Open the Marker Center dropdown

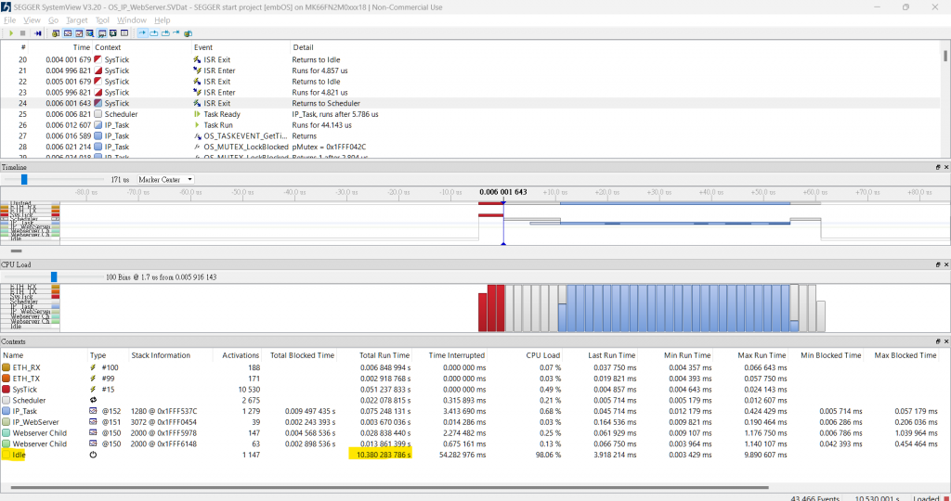[x=165, y=179]
